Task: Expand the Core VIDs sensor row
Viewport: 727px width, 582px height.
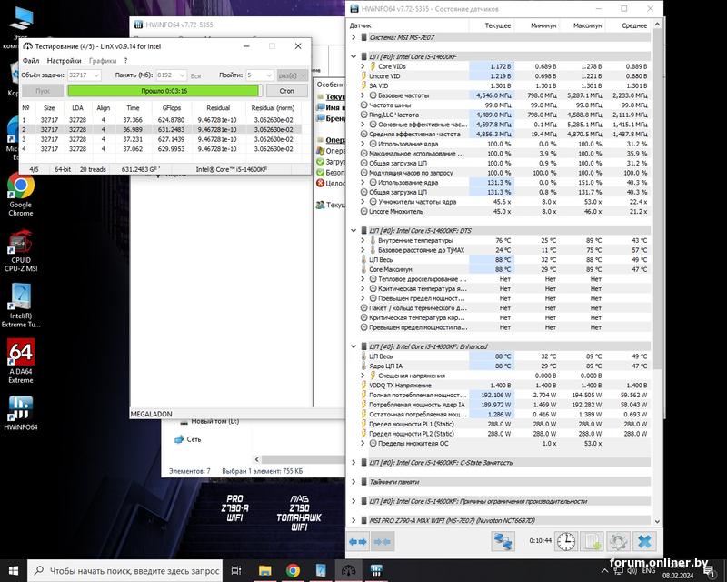Action: [363, 66]
